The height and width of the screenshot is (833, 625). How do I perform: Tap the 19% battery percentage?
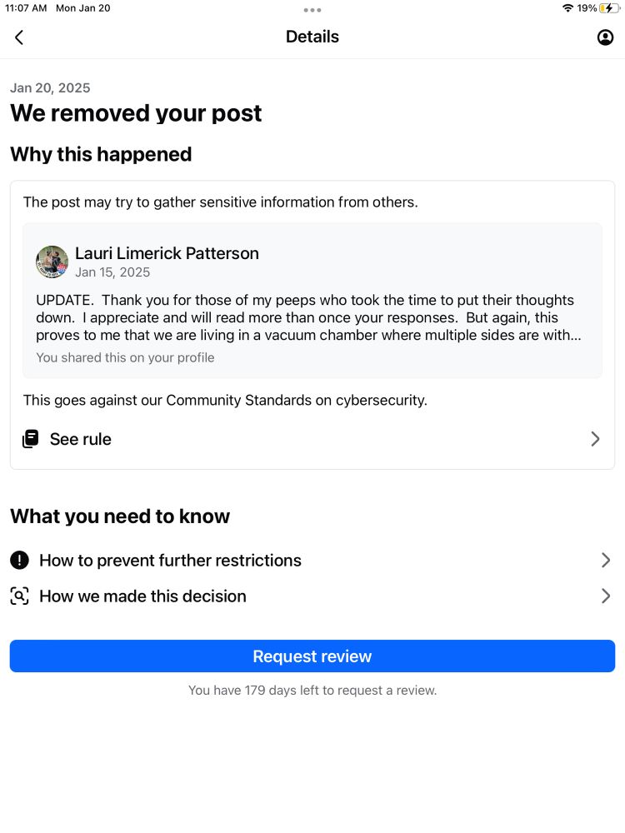(x=587, y=8)
